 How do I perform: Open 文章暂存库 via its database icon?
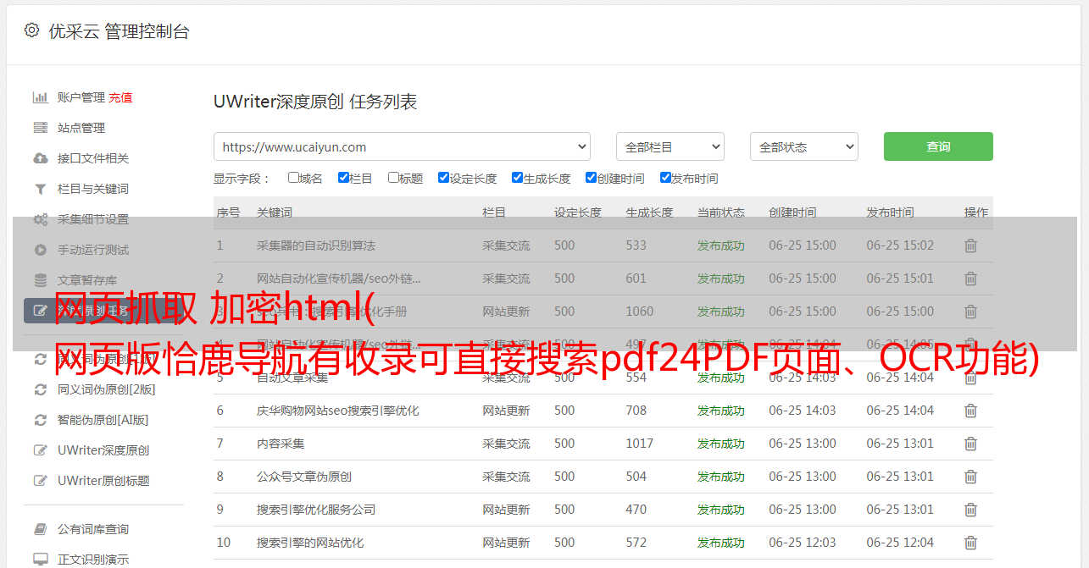point(40,280)
